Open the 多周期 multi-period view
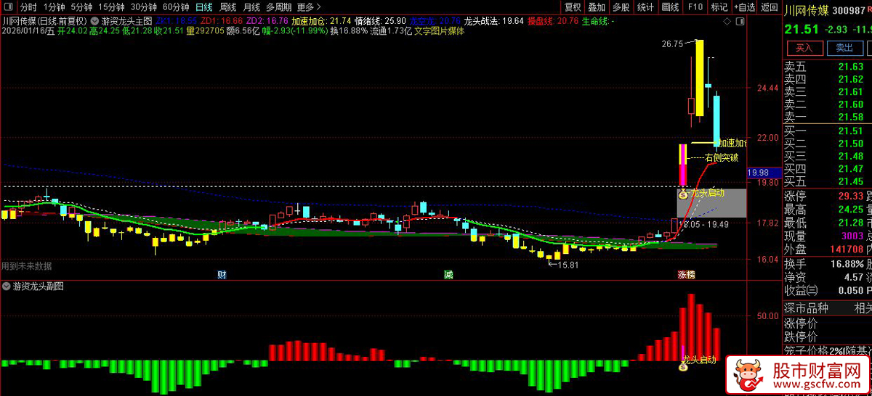The height and width of the screenshot is (396, 872). coord(279,7)
